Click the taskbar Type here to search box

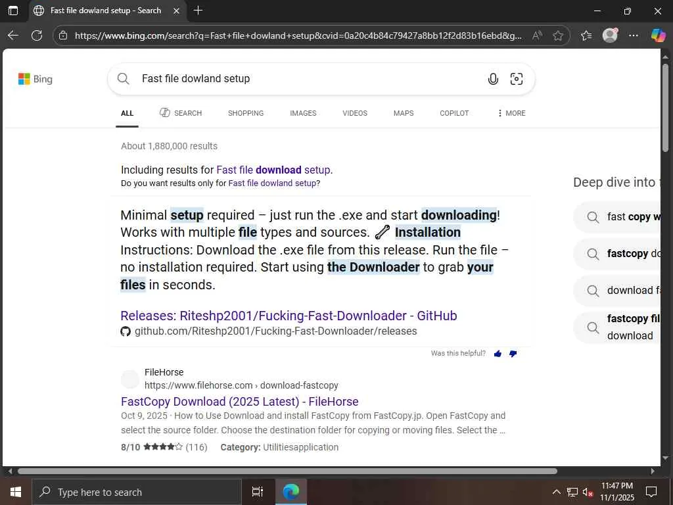coord(137,492)
